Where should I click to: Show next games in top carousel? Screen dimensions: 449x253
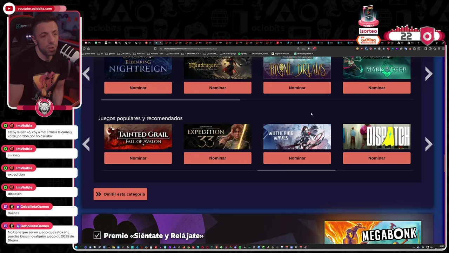(429, 74)
